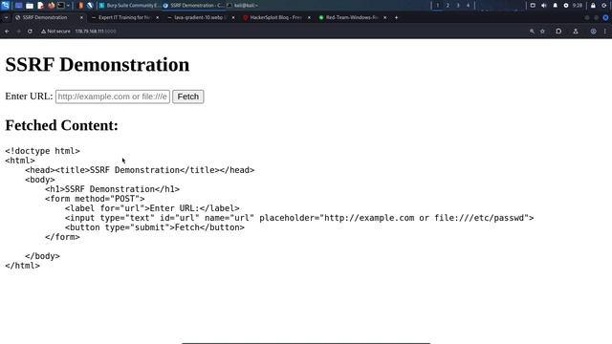Click the '<form method="POST">' line

[x=95, y=199]
